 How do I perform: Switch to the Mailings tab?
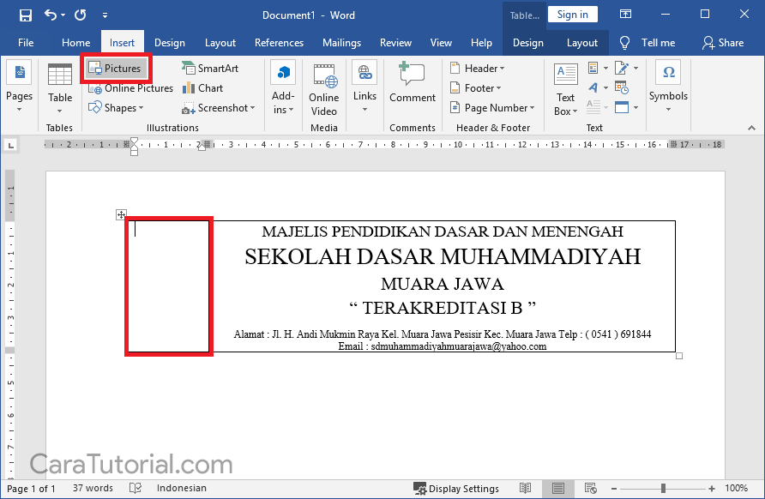click(341, 43)
